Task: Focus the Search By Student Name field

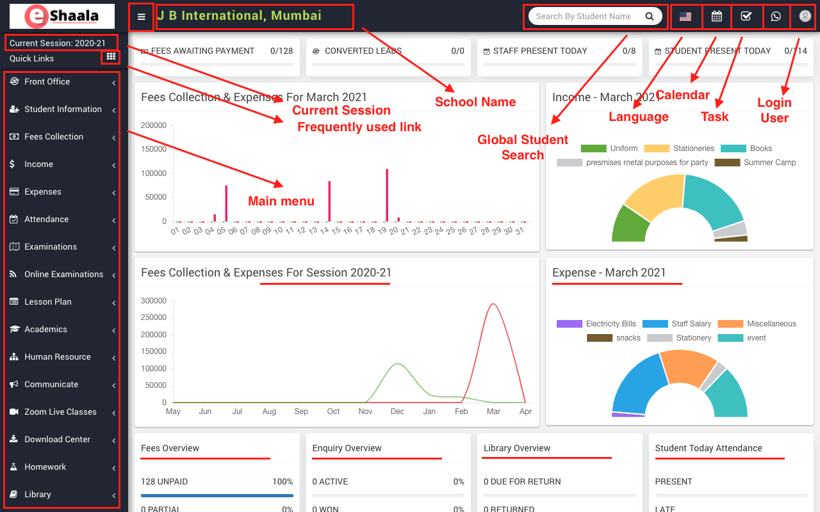Action: (583, 17)
